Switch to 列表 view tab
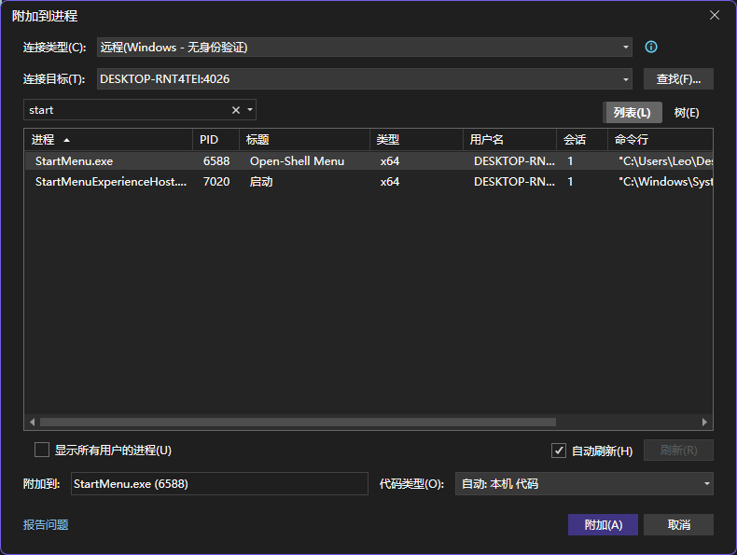Screen dimensions: 737x555 click(x=633, y=113)
